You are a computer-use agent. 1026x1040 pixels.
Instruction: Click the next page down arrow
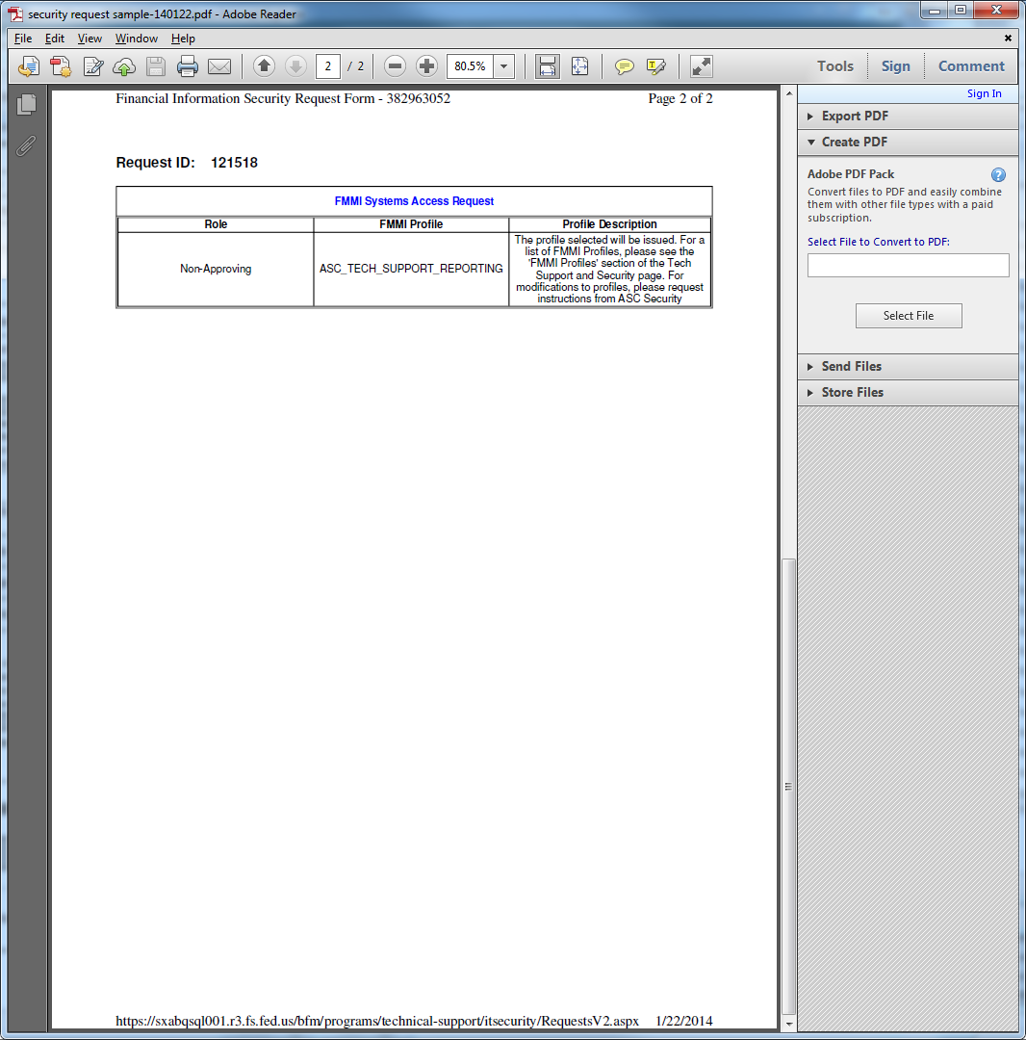coord(295,66)
